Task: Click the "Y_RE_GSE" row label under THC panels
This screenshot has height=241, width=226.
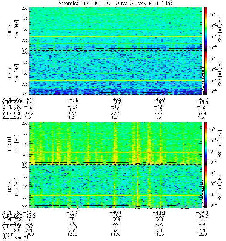Action: 12,216
